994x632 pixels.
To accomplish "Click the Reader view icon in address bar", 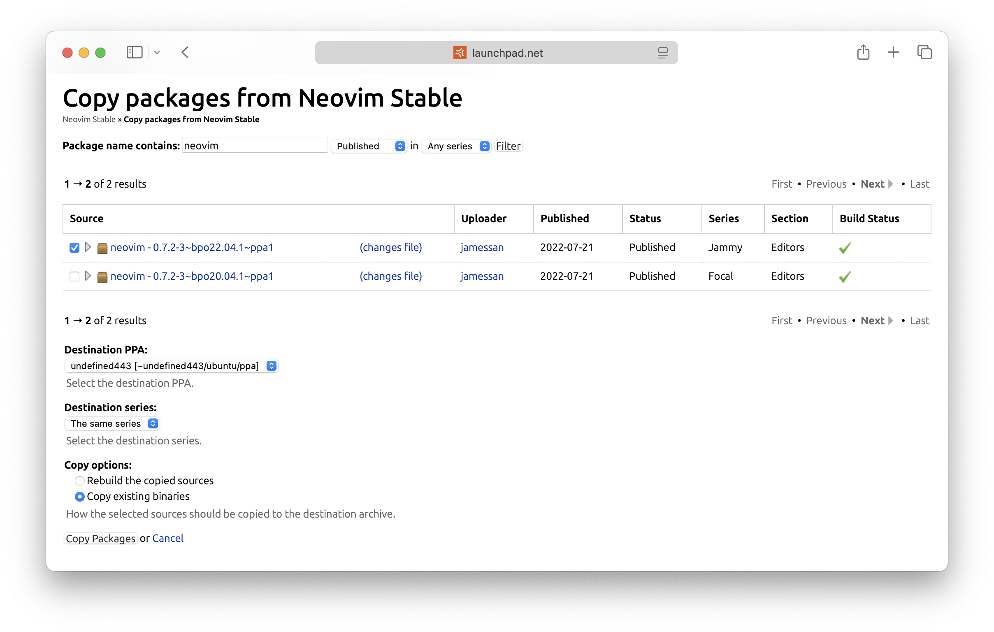I will point(662,53).
